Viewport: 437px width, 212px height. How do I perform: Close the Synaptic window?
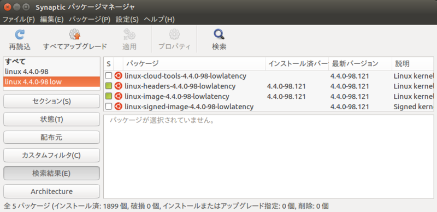tap(7, 7)
